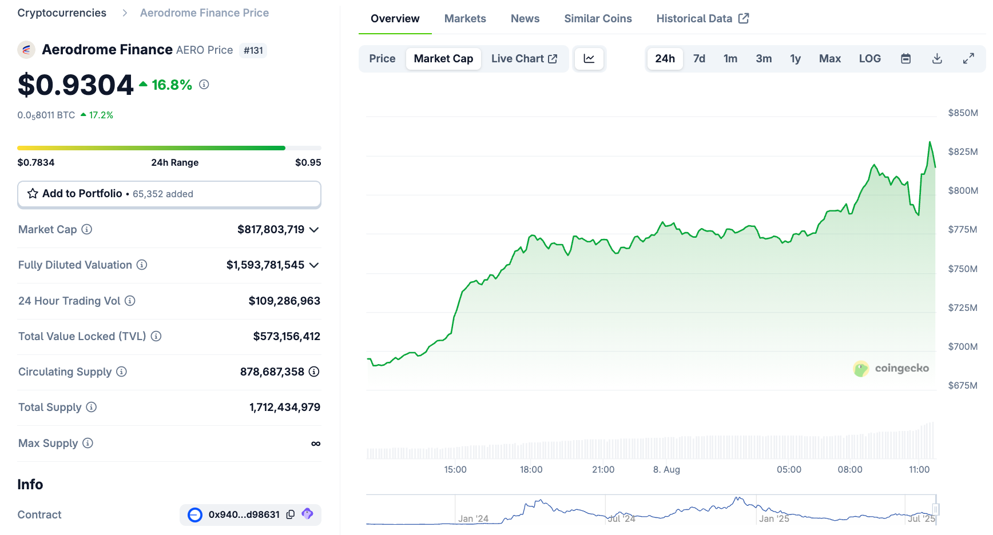The width and height of the screenshot is (993, 535).
Task: Expand the chart to fullscreen
Action: (969, 58)
